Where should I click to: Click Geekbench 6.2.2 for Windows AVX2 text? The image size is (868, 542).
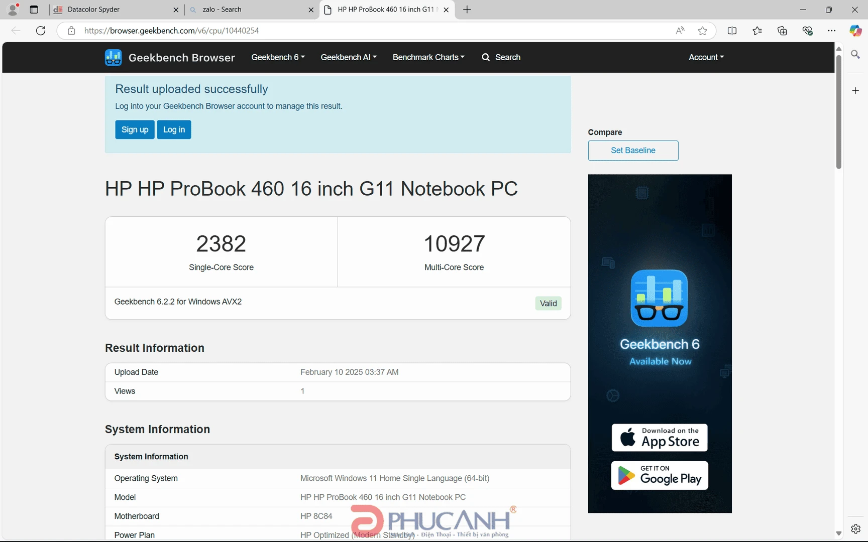pyautogui.click(x=178, y=302)
